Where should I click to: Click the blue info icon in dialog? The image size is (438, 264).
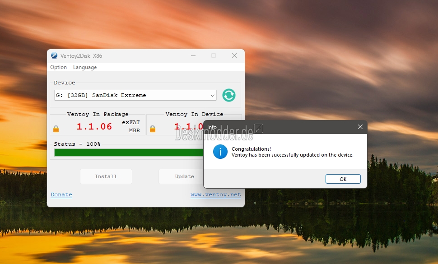point(220,152)
